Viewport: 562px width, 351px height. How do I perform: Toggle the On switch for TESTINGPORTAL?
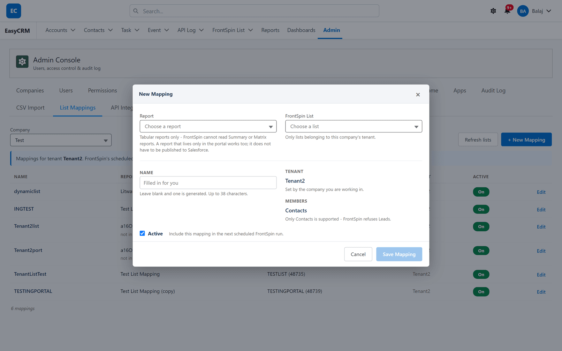tap(481, 292)
